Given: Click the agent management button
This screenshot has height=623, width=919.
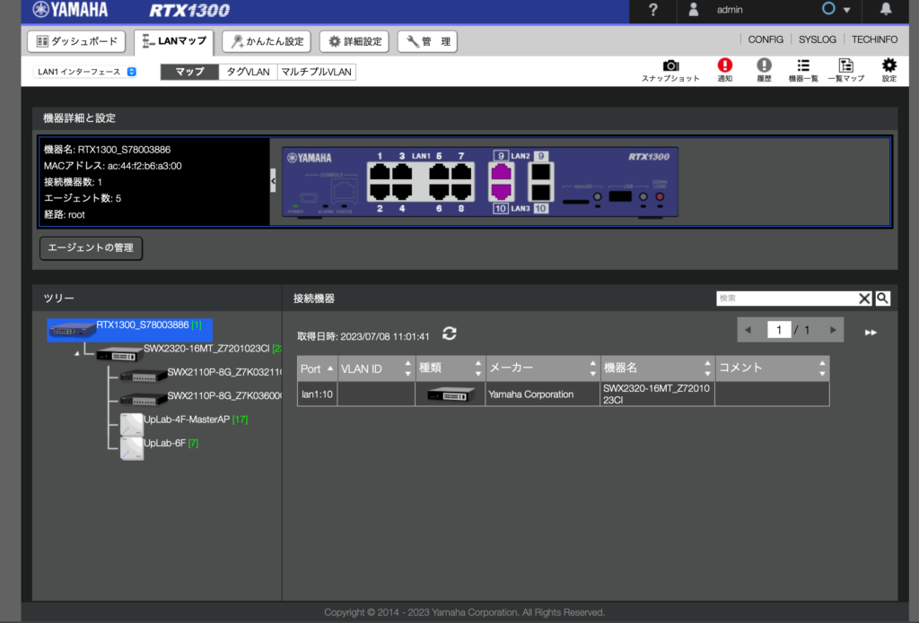Looking at the screenshot, I should (x=92, y=248).
